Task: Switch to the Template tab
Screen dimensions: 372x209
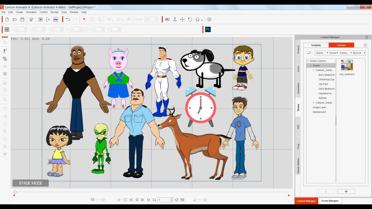Action: [316, 45]
